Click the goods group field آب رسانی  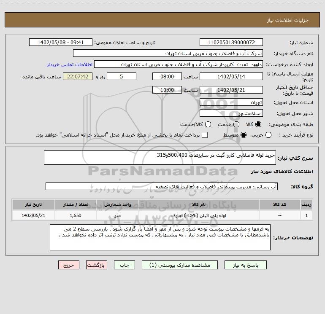[162, 186]
